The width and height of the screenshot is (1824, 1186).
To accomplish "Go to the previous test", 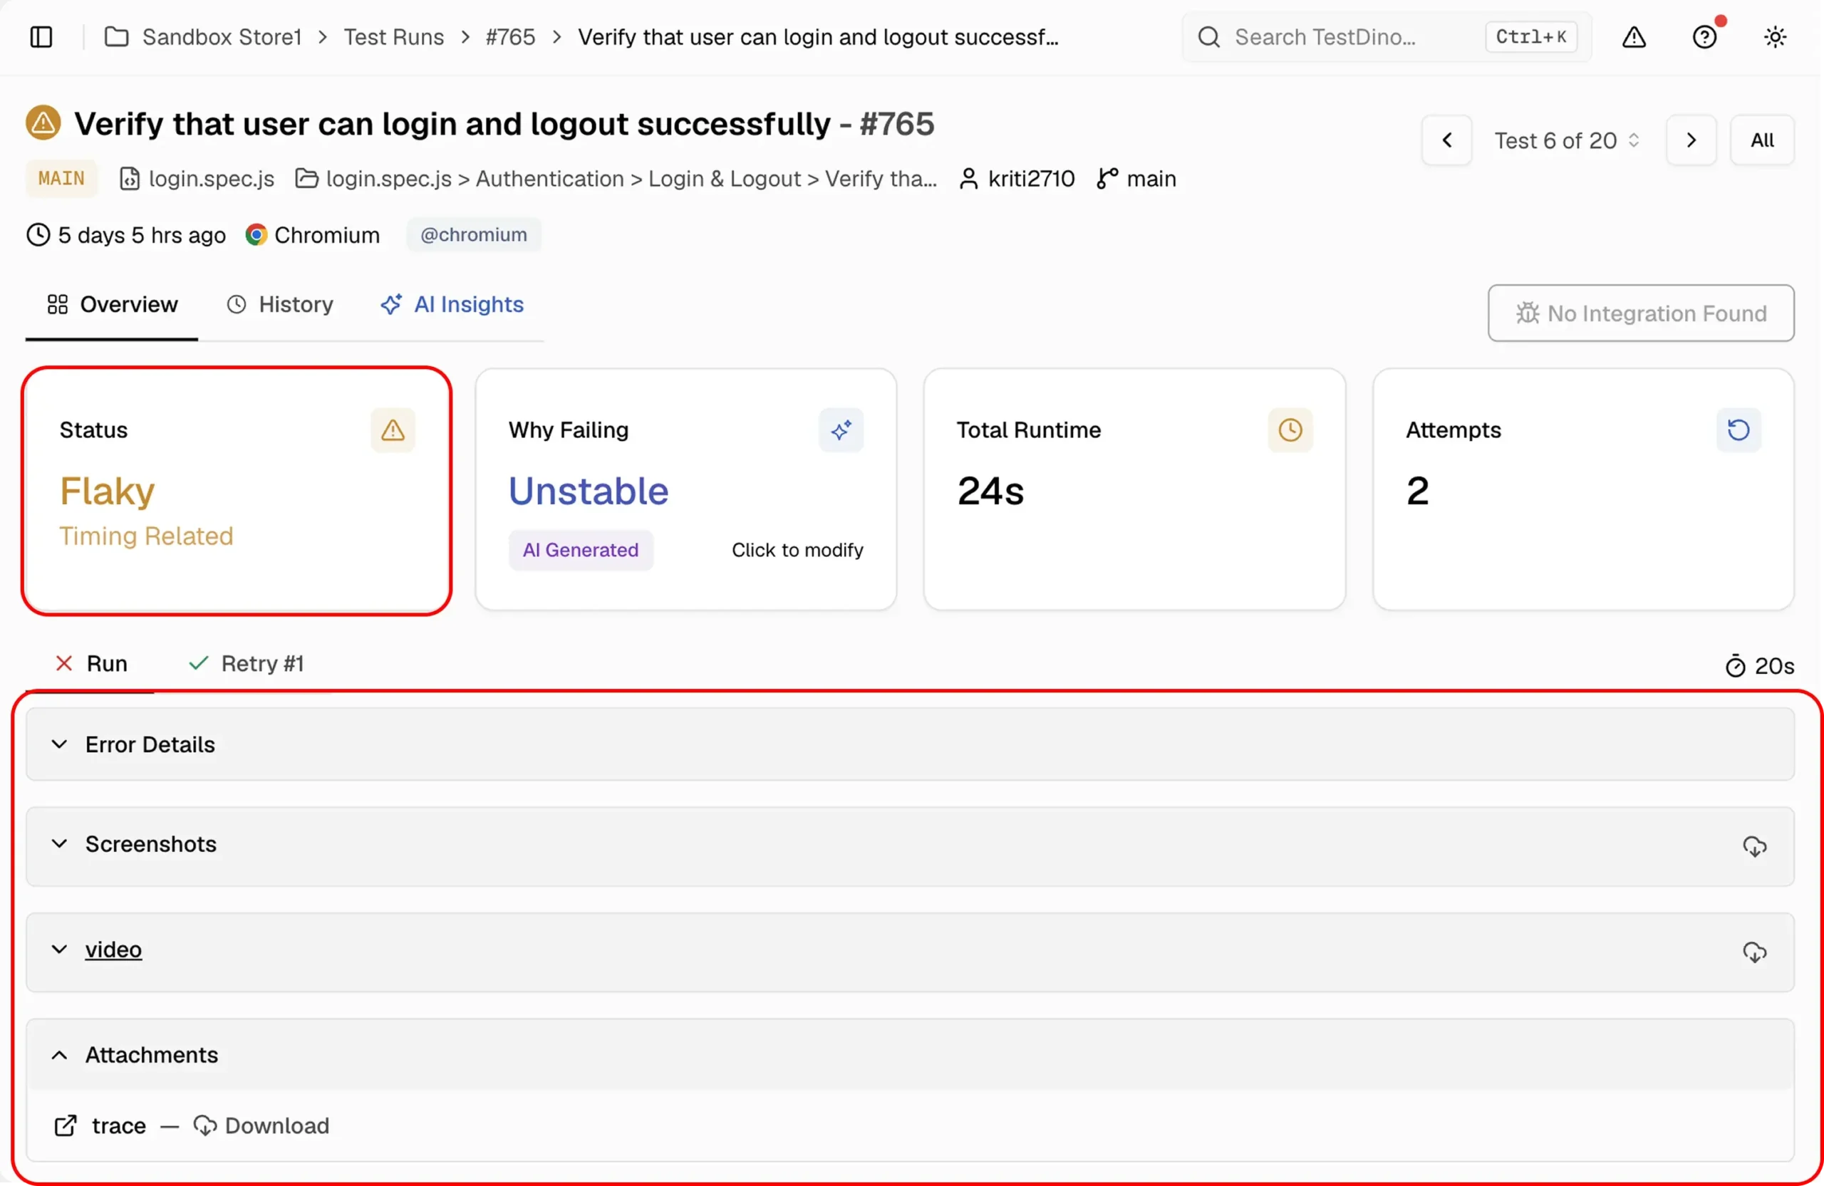I will (x=1446, y=140).
